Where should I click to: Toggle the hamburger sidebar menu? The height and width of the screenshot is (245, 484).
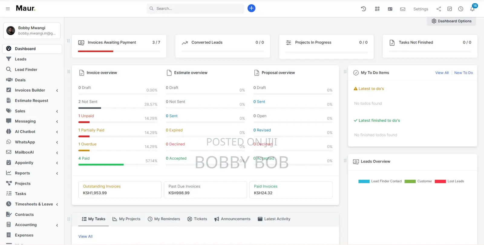point(8,9)
